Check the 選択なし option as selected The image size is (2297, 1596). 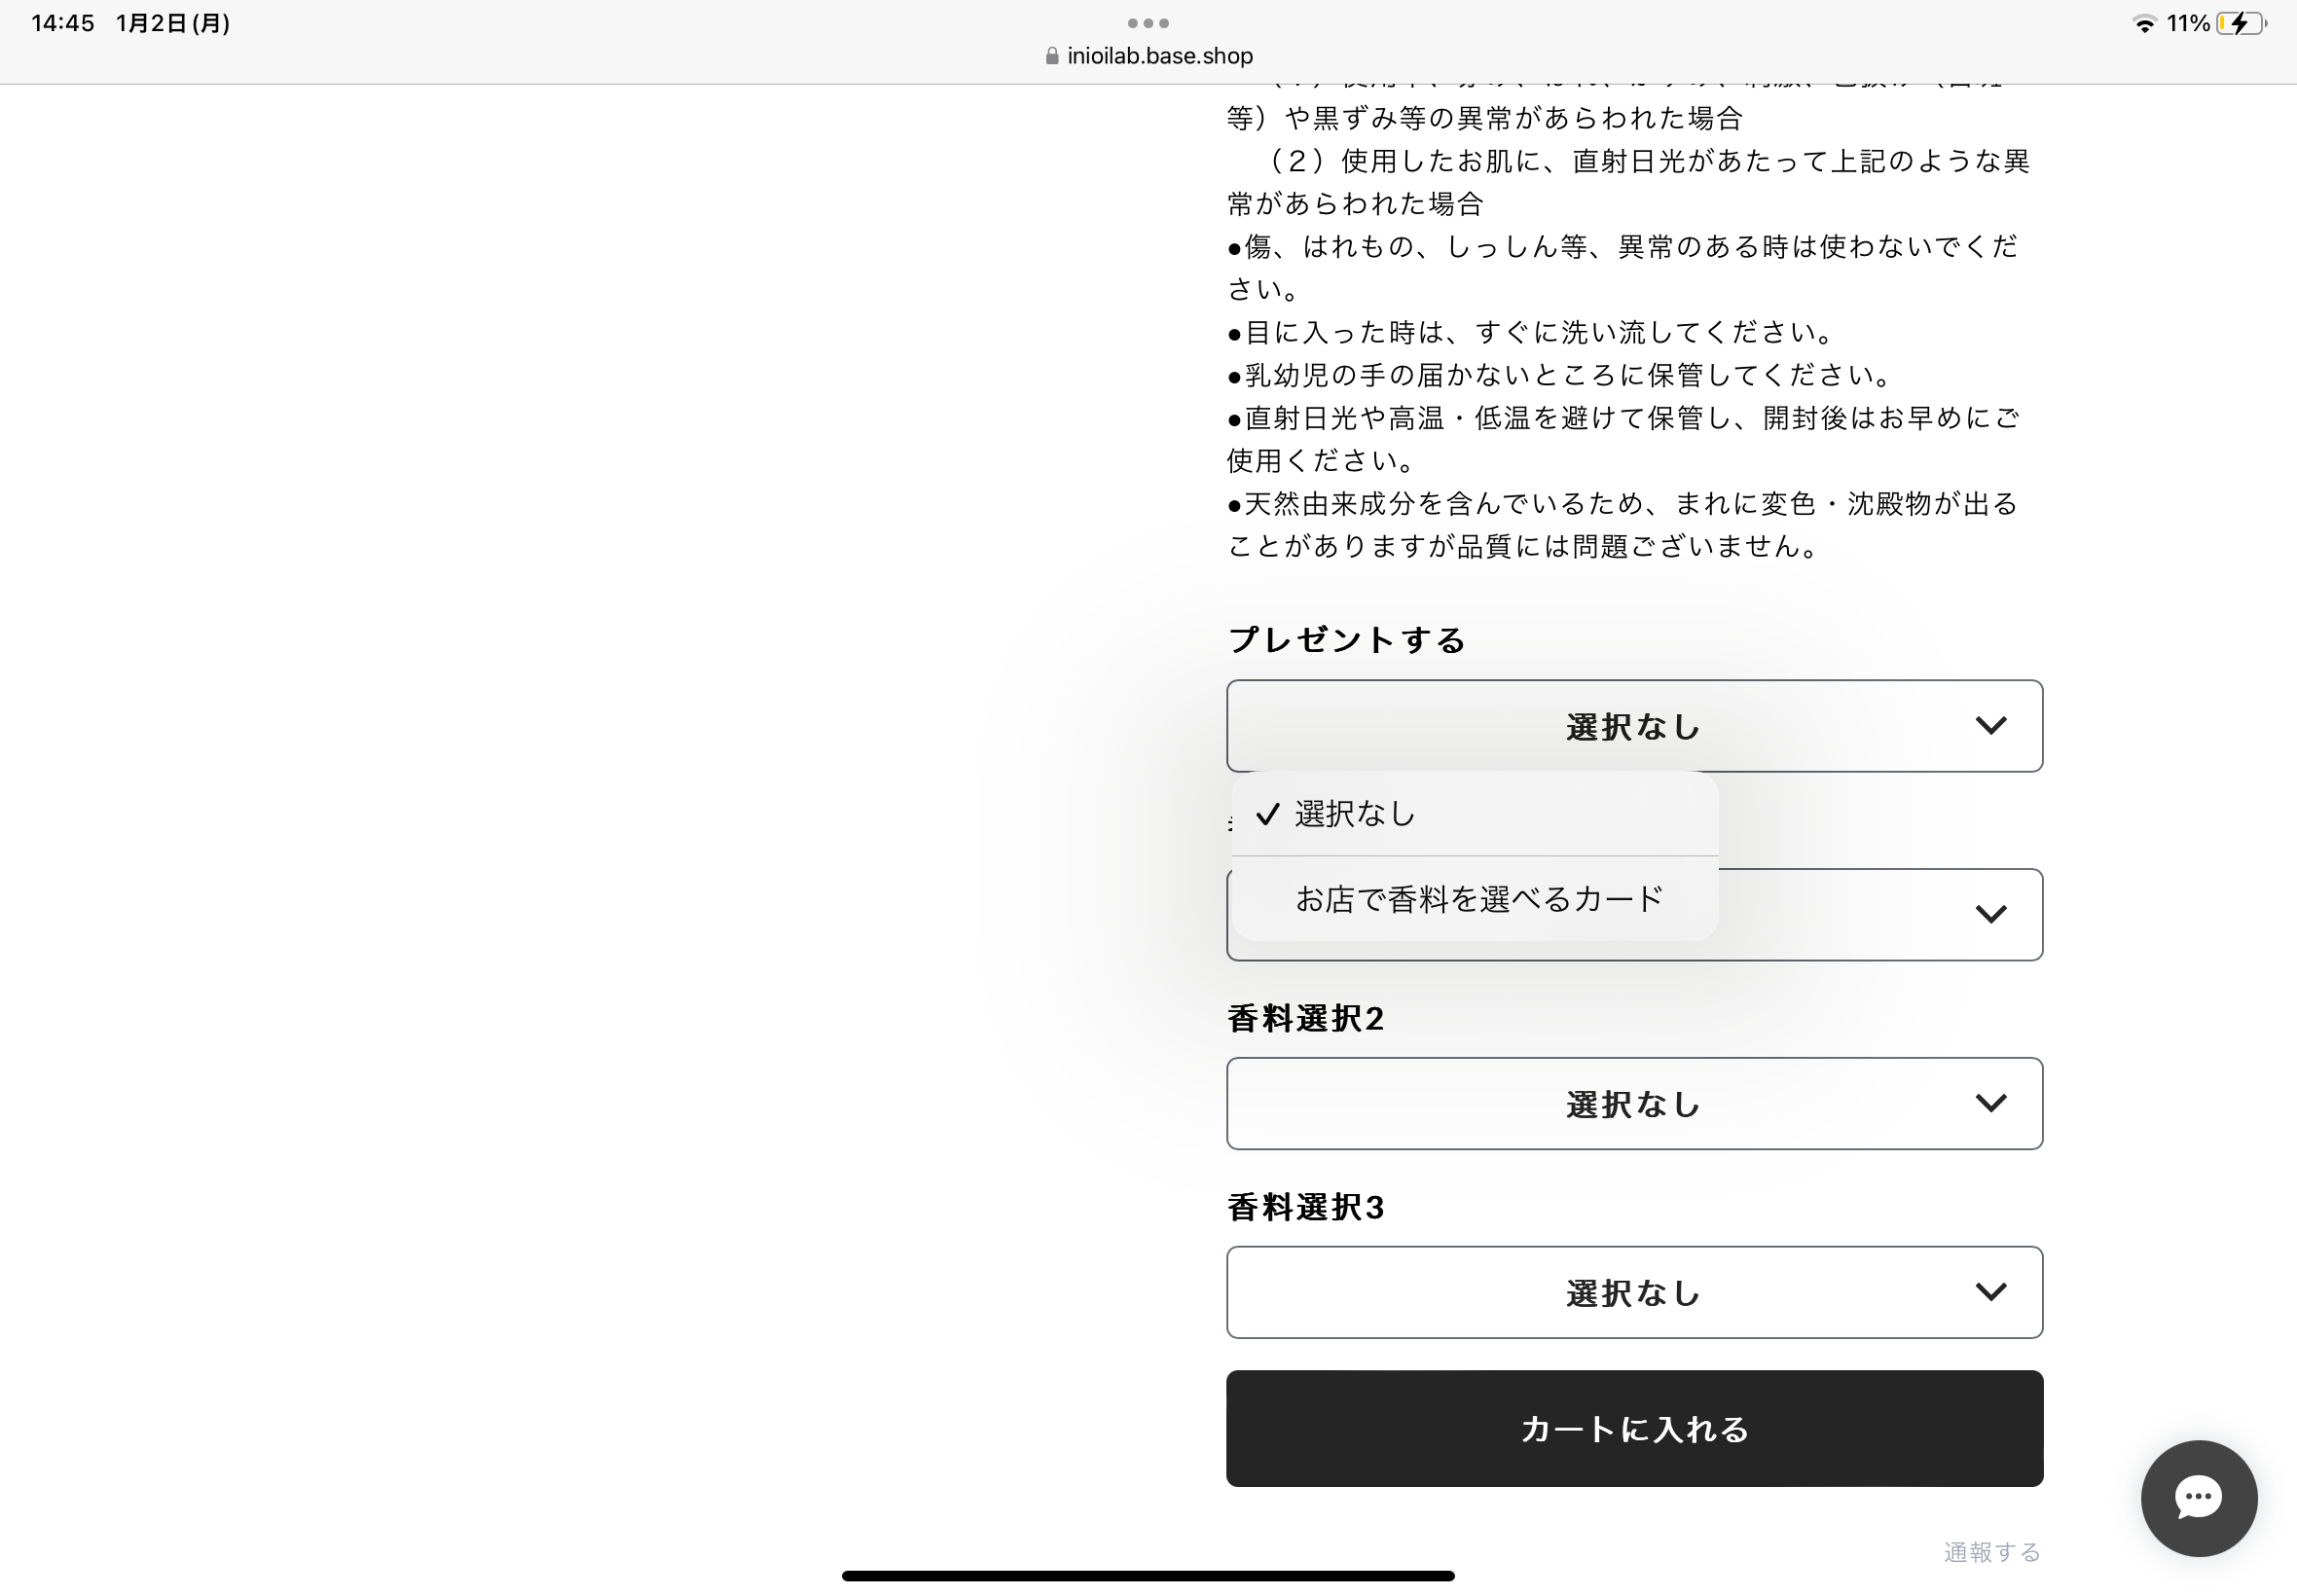click(1355, 814)
